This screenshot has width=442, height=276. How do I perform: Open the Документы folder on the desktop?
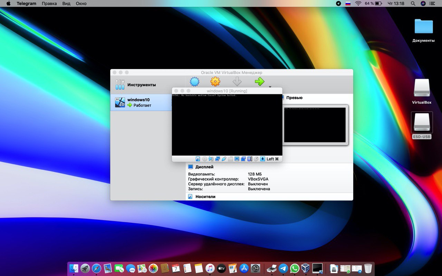point(423,30)
